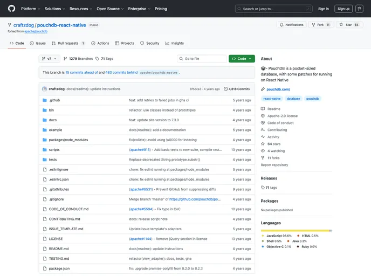This screenshot has height=276, width=371.
Task: Click the package.json file icon
Action: coord(44,268)
